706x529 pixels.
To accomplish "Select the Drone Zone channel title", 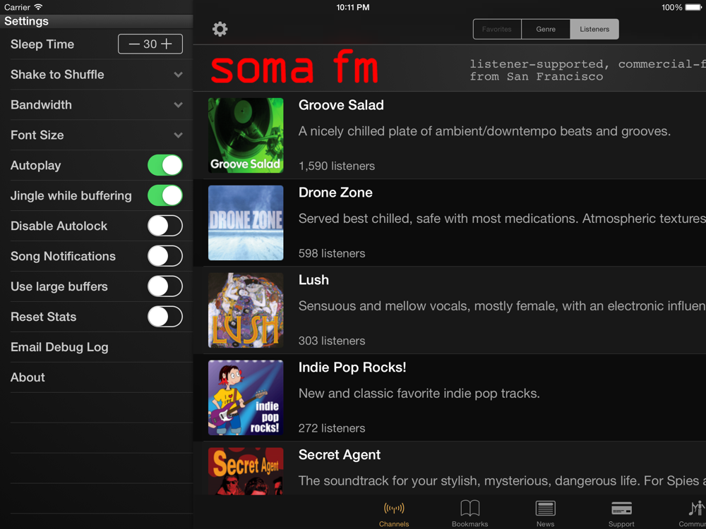I will [335, 193].
